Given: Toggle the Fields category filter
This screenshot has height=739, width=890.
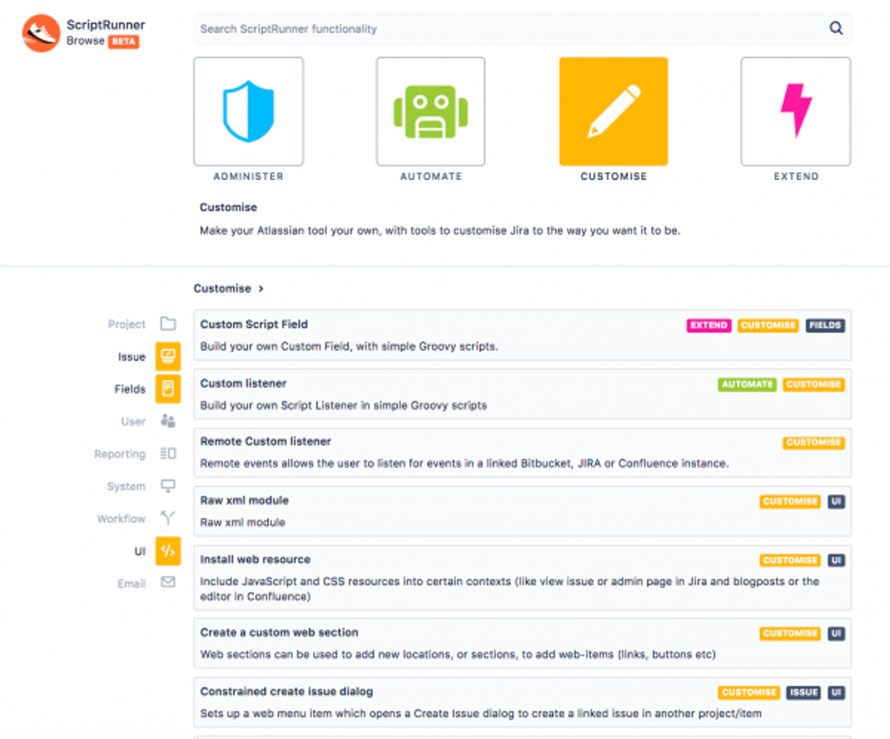Looking at the screenshot, I should pos(168,389).
